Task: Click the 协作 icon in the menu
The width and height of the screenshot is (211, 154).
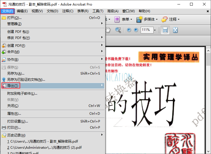Action: [x=4, y=60]
